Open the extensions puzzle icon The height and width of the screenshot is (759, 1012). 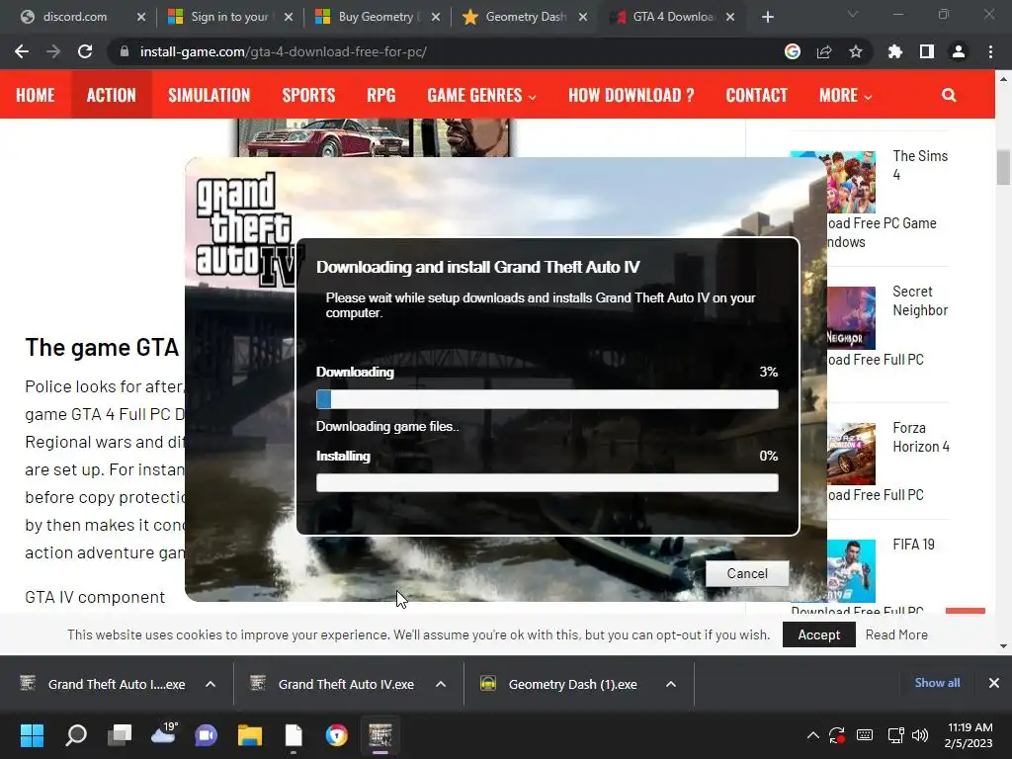pos(895,51)
